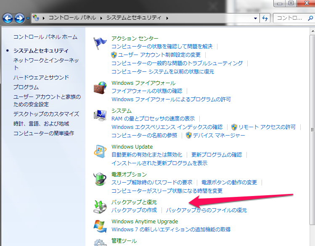Open リモート アクセスの許可 link
Image resolution: width=315 pixels, height=246 pixels.
coord(267,127)
